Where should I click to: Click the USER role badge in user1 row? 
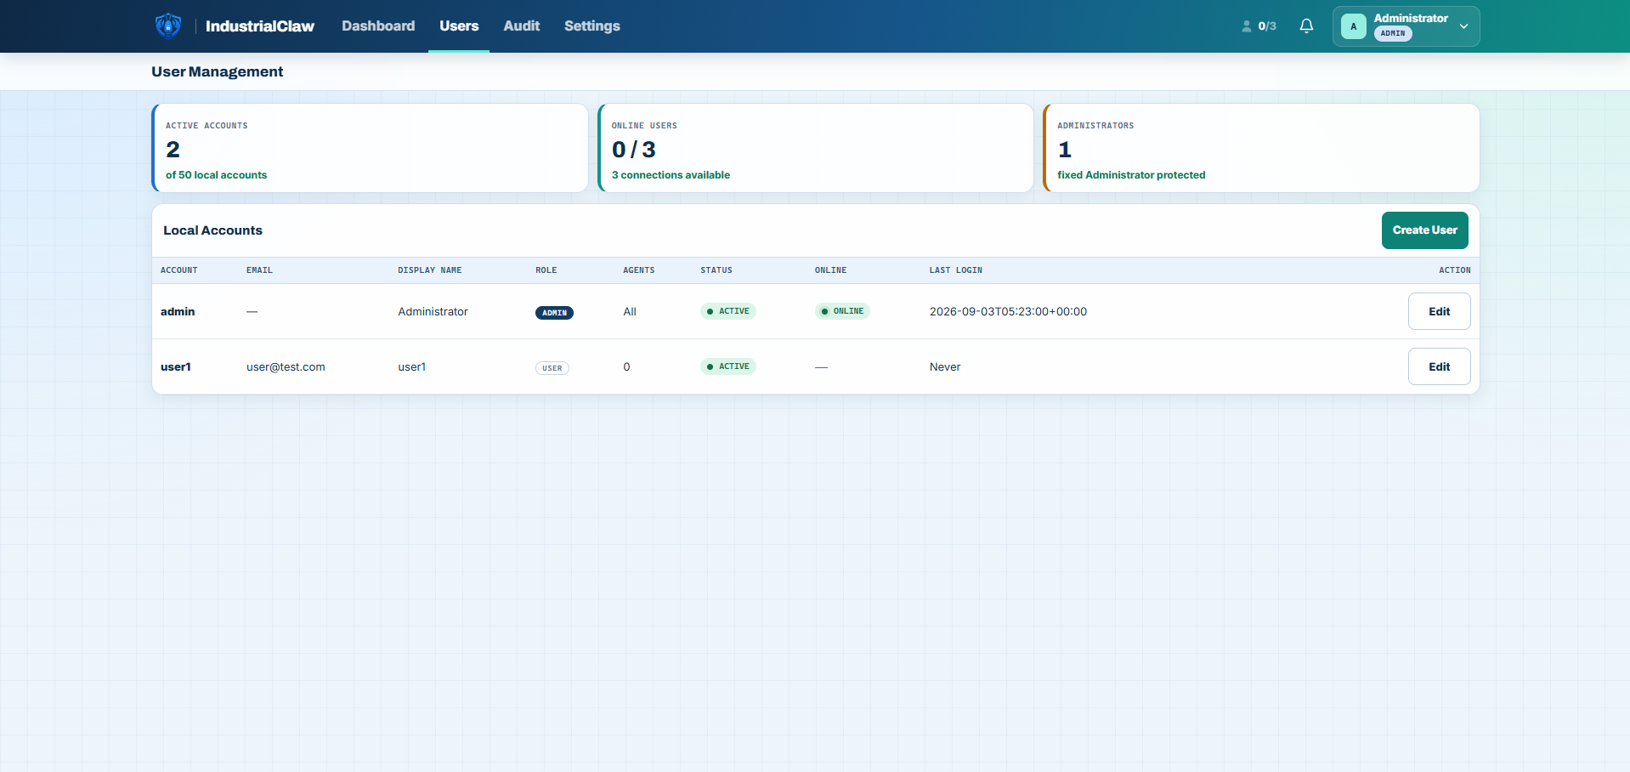coord(552,368)
